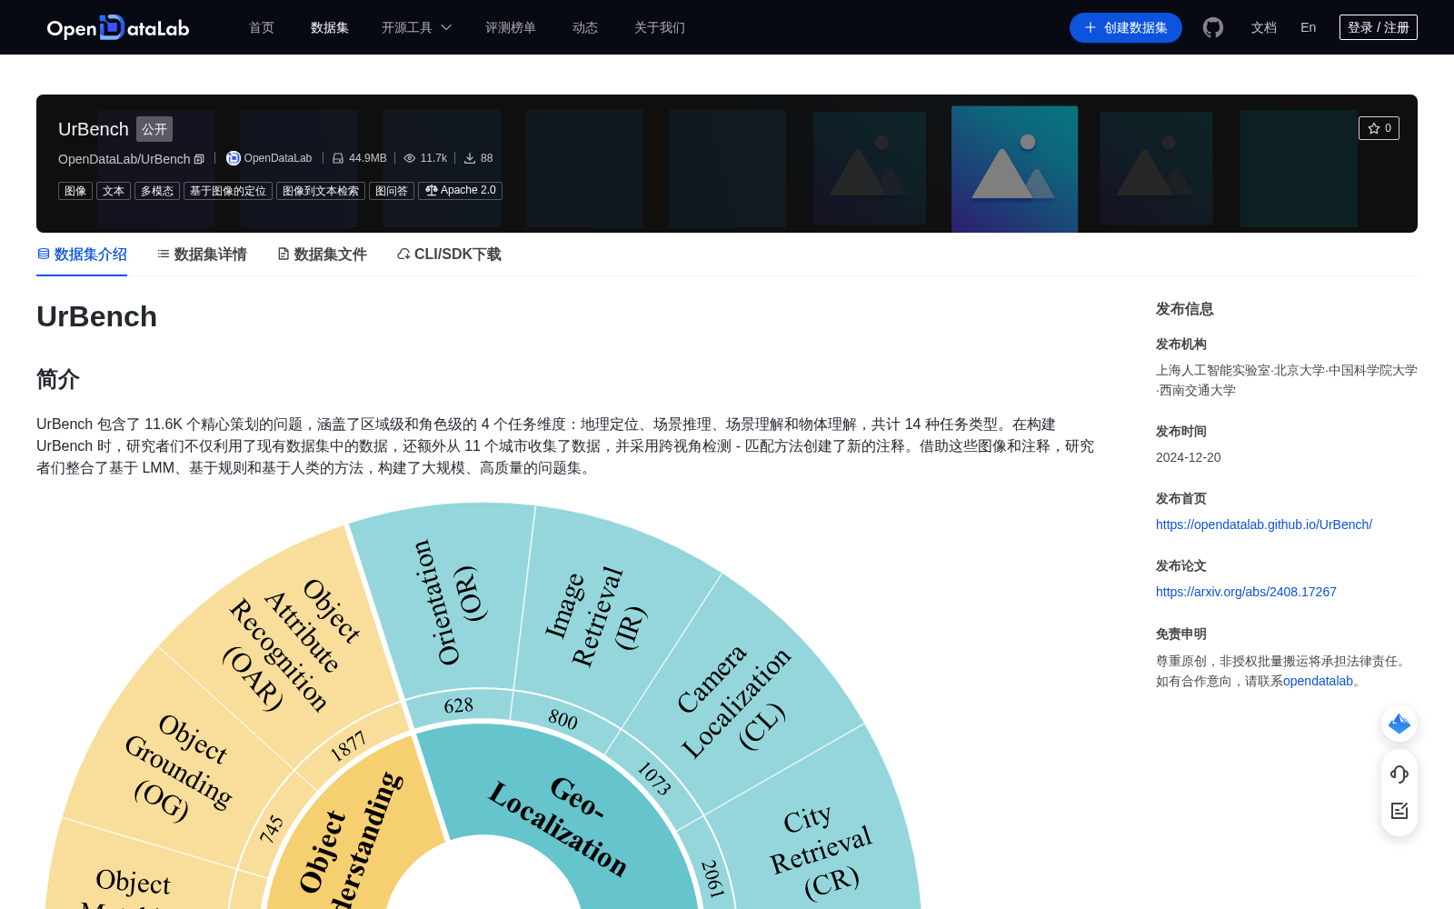Expand the 开源工具 dropdown menu

click(416, 27)
